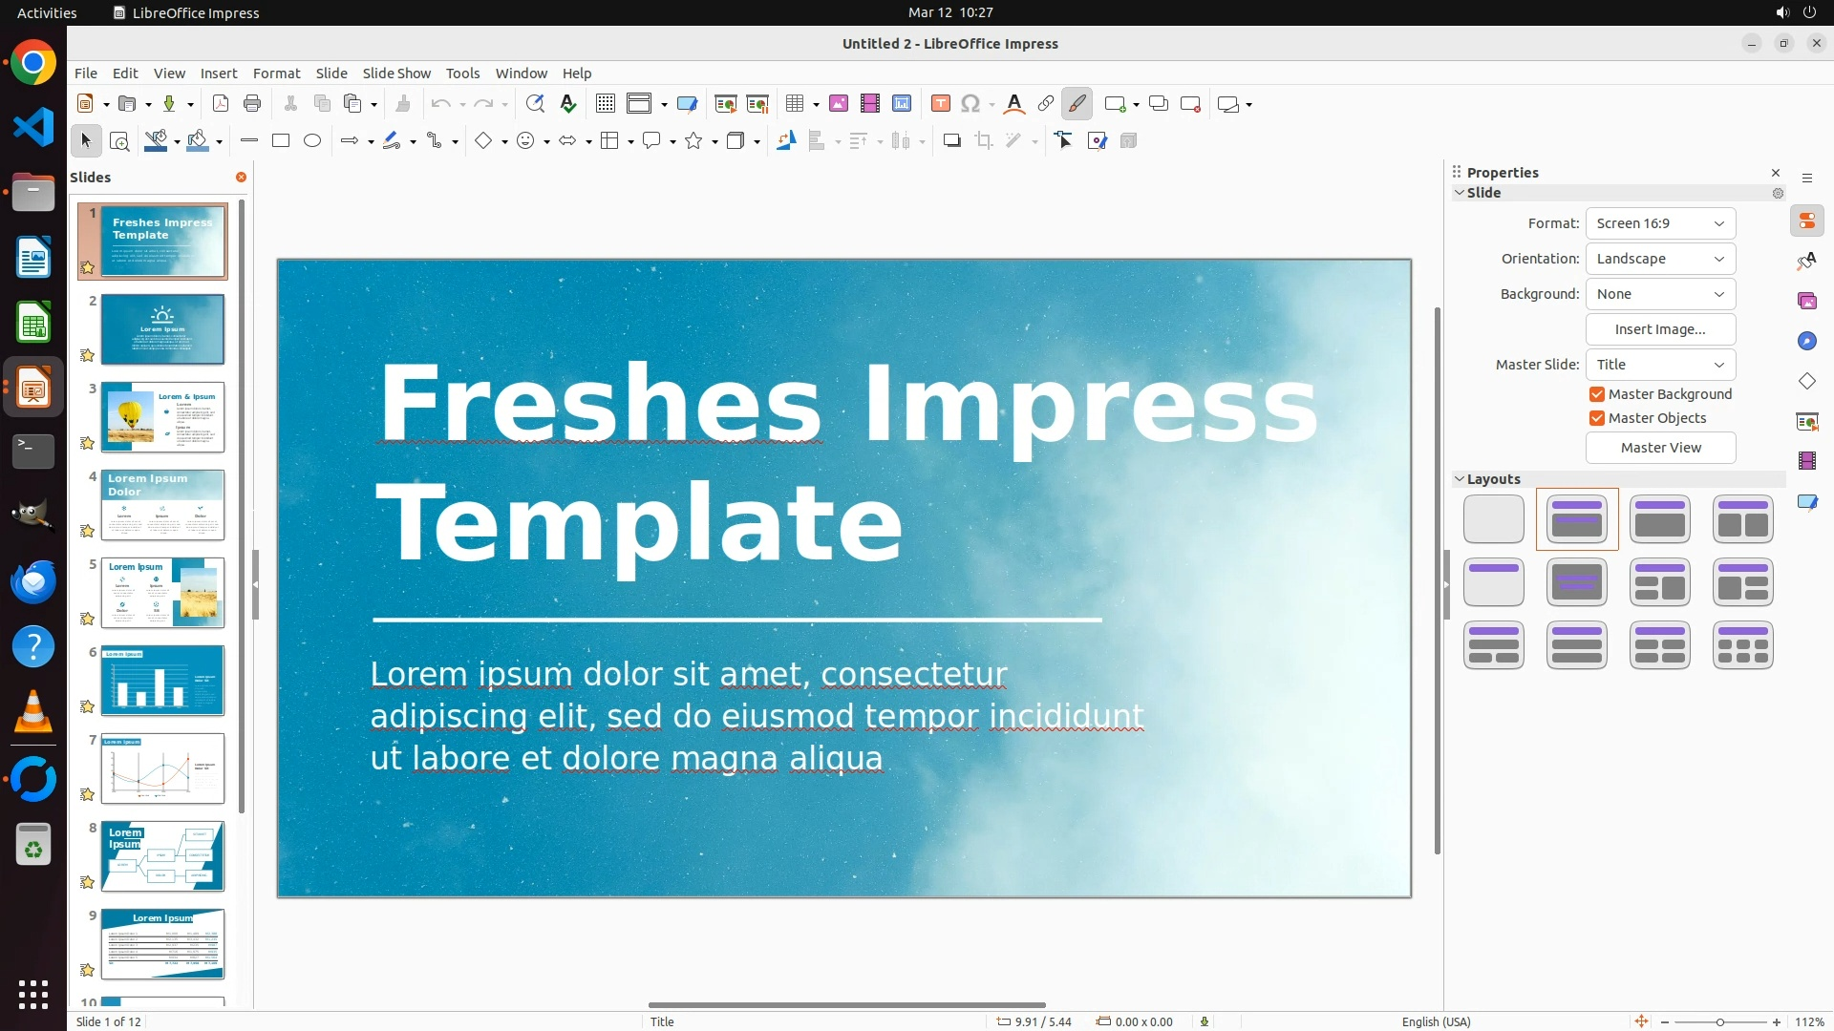Click the Insert Special Character icon
The width and height of the screenshot is (1834, 1031).
[x=970, y=104]
